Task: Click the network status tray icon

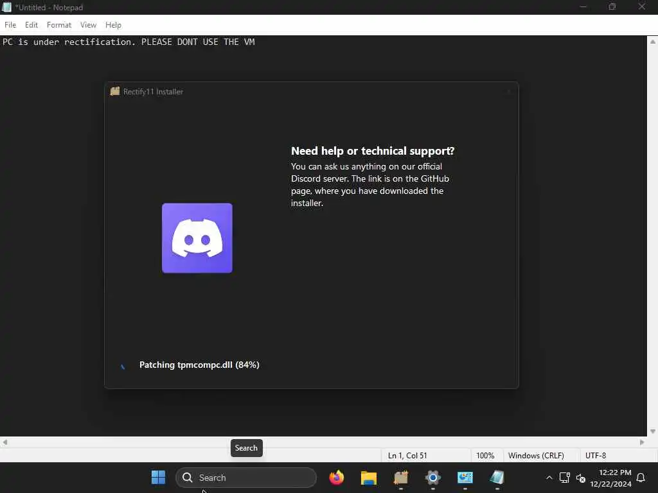Action: [x=564, y=478]
